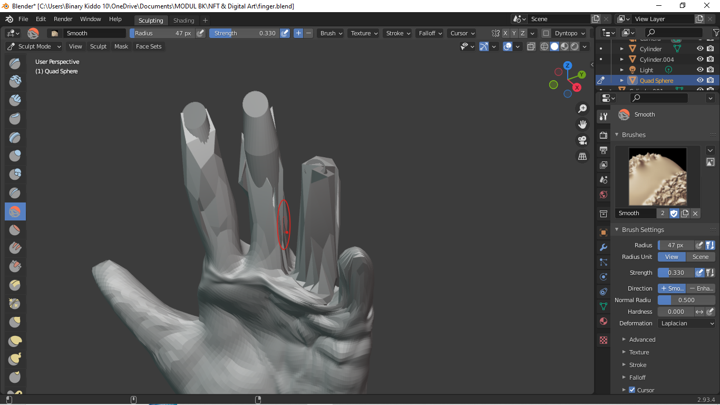Toggle the Cursor panel checkbox

(x=632, y=390)
